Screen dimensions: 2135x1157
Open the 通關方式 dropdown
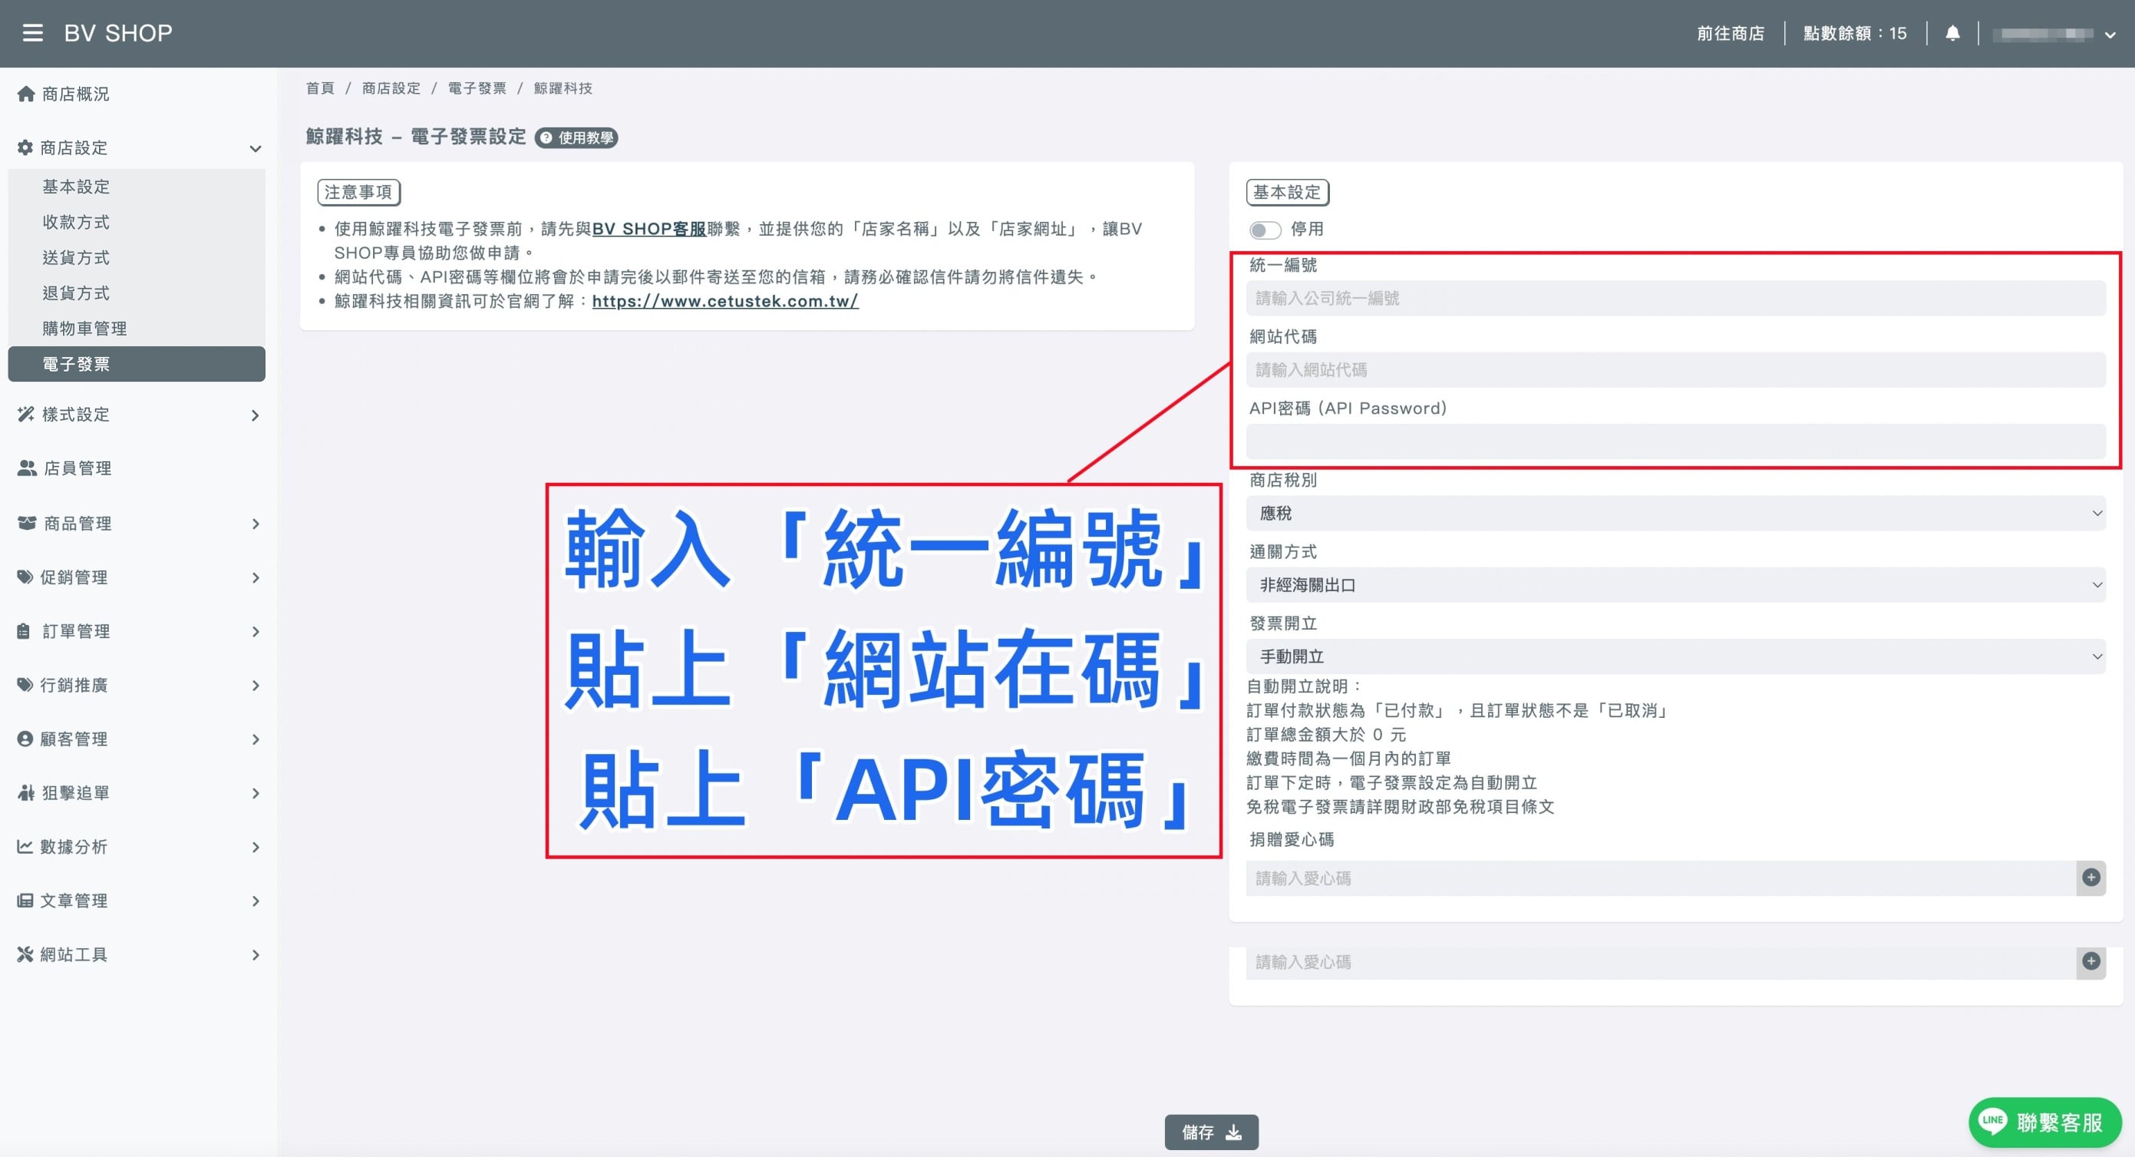click(1676, 585)
